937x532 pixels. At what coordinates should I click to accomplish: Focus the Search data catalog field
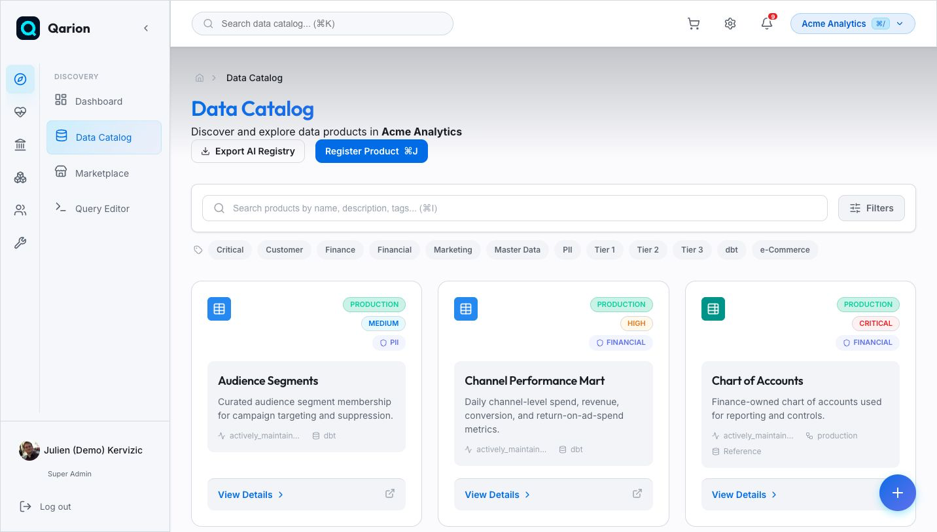click(x=323, y=24)
